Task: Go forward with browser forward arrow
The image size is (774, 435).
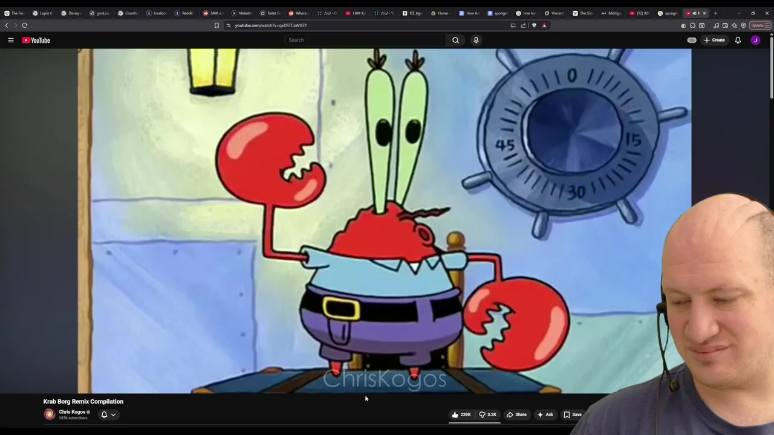Action: tap(15, 25)
